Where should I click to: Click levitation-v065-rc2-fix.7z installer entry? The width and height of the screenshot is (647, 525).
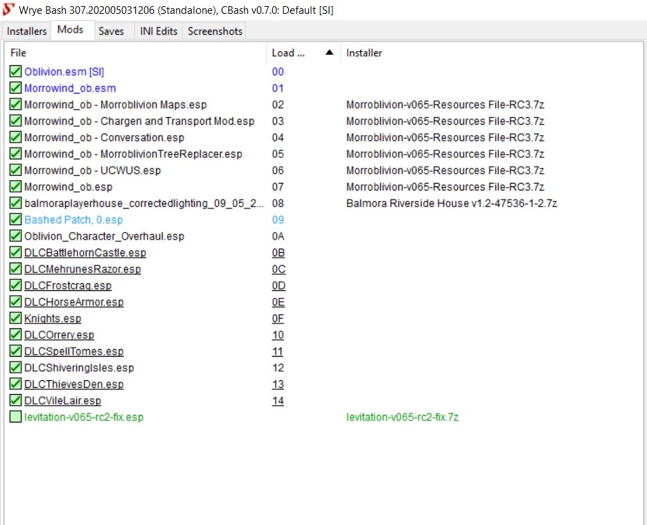click(x=402, y=418)
